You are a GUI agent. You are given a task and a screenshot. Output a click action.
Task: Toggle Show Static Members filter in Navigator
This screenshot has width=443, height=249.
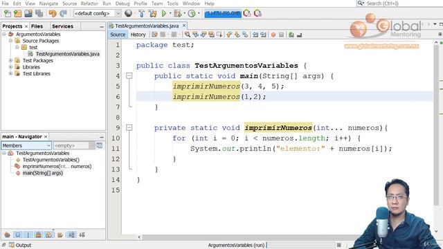(28, 234)
